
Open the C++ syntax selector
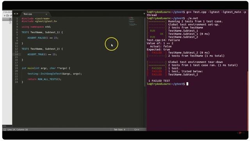[137, 130]
